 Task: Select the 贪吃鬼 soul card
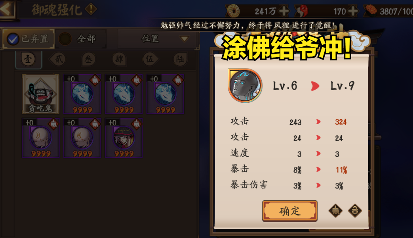40,94
